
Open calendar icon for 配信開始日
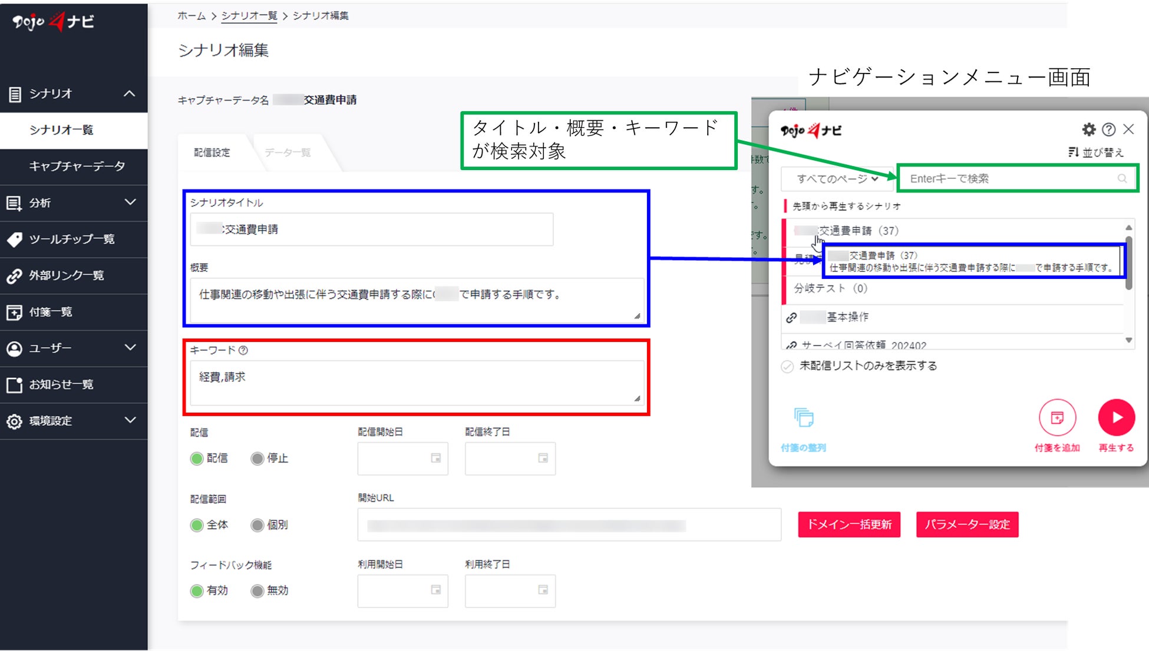pos(435,458)
